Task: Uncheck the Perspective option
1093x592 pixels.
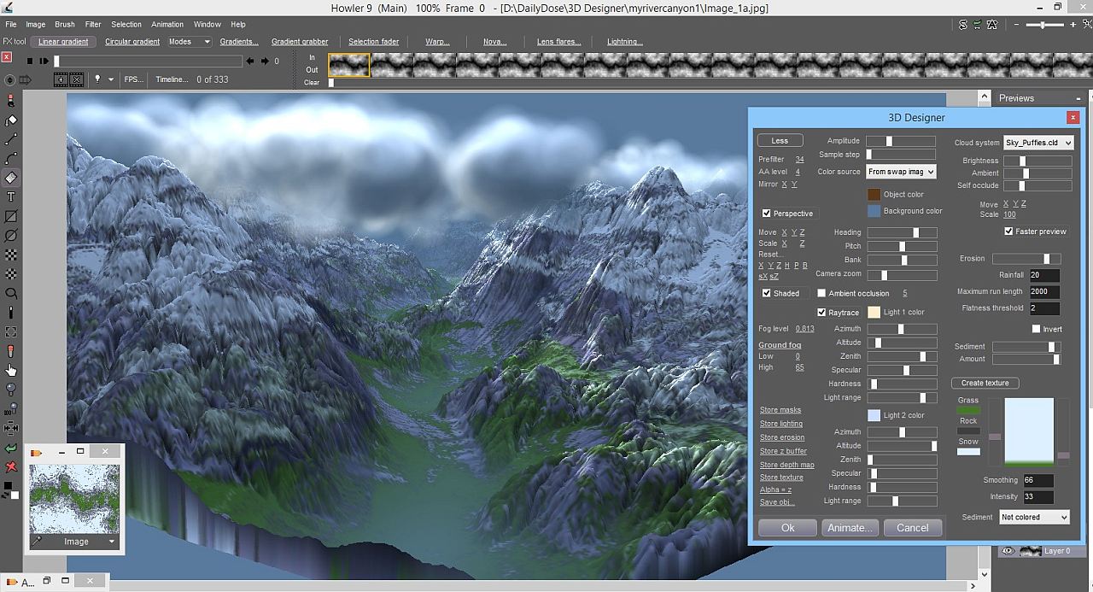Action: point(764,213)
